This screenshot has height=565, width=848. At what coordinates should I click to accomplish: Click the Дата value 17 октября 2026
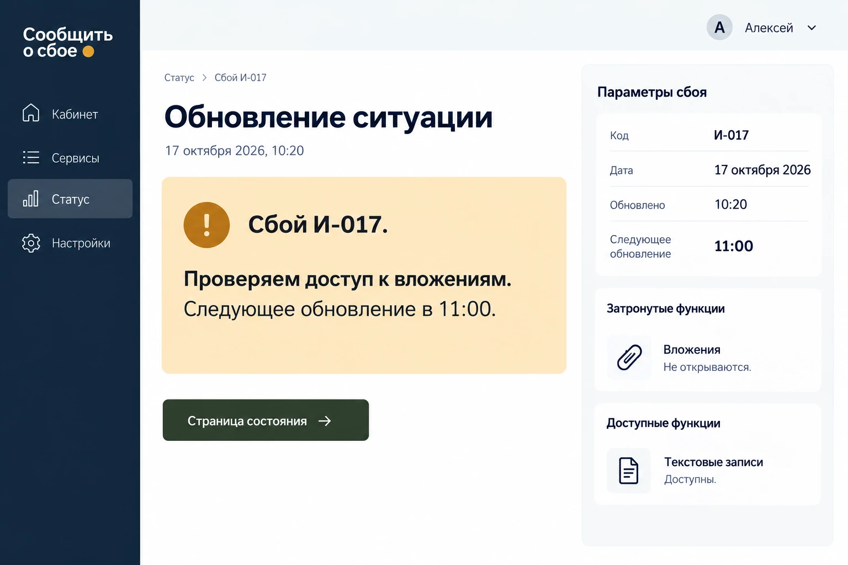coord(762,170)
